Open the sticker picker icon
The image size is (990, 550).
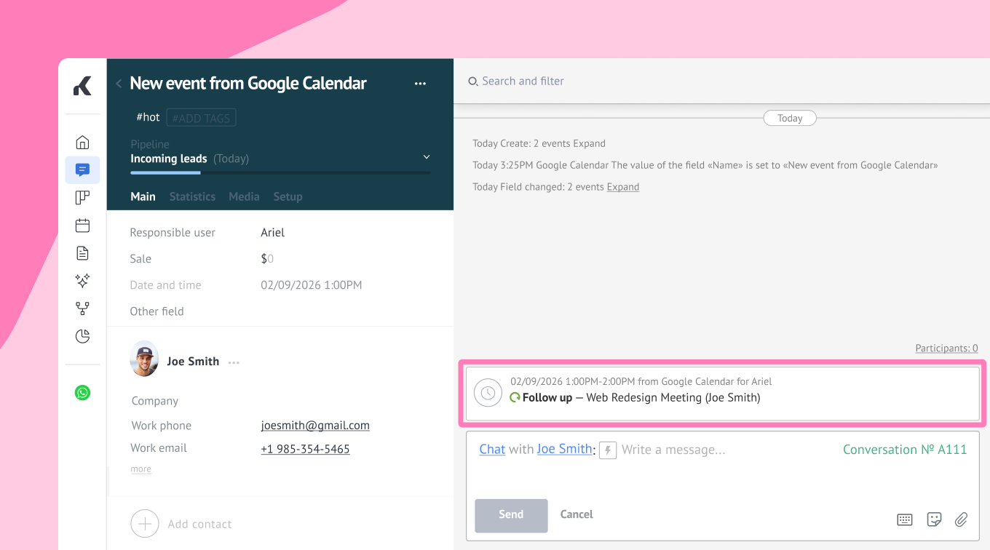tap(933, 519)
